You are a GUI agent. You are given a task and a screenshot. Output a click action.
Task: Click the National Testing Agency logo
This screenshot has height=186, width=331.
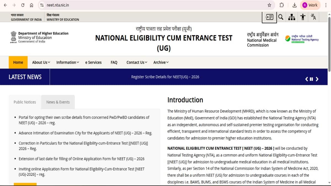(x=301, y=39)
